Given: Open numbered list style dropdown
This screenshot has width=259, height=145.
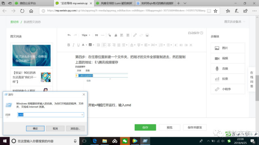Looking at the screenshot, I should (162, 45).
